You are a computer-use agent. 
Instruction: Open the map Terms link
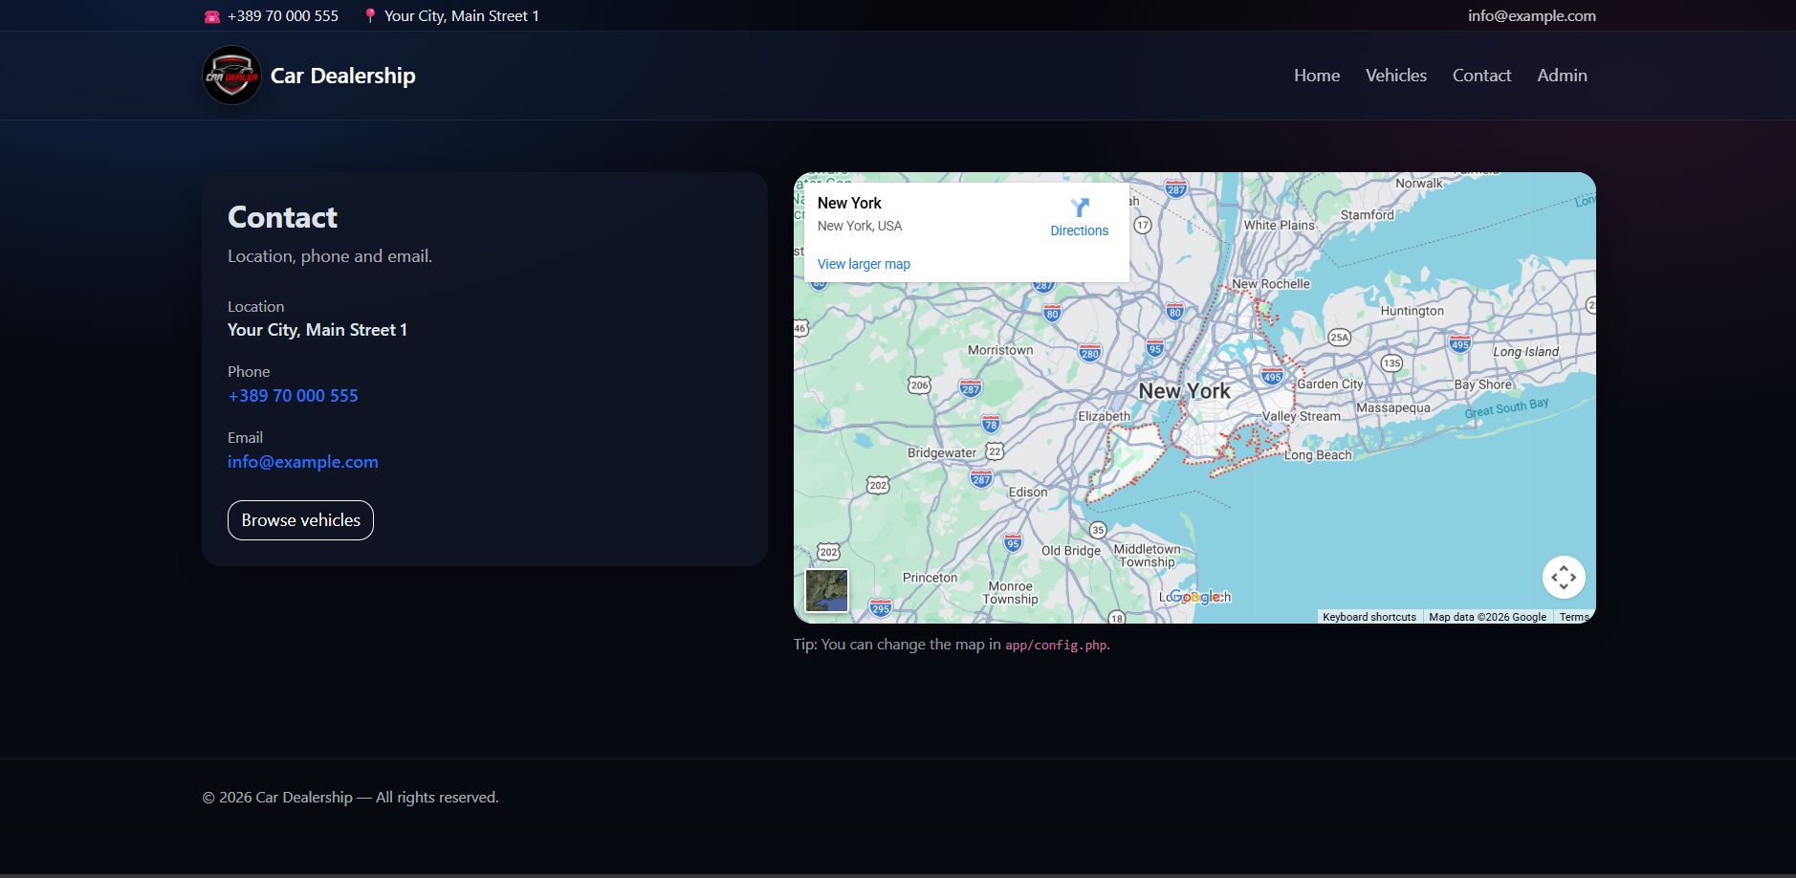1573,617
